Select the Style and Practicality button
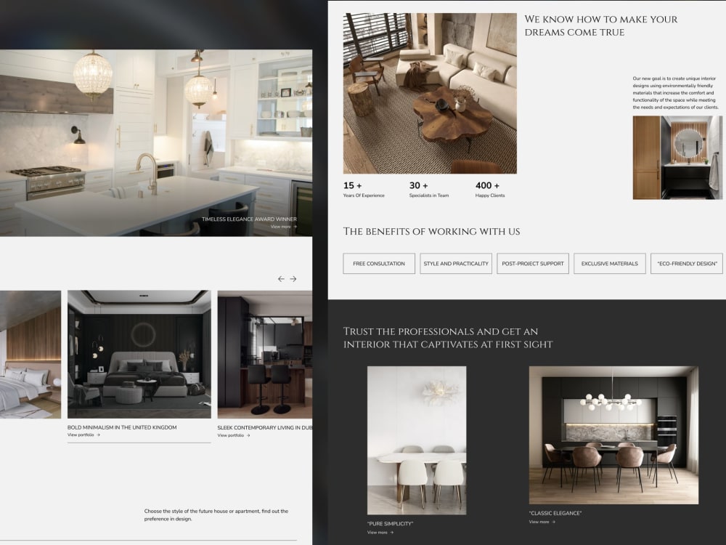Image resolution: width=726 pixels, height=545 pixels. (456, 263)
